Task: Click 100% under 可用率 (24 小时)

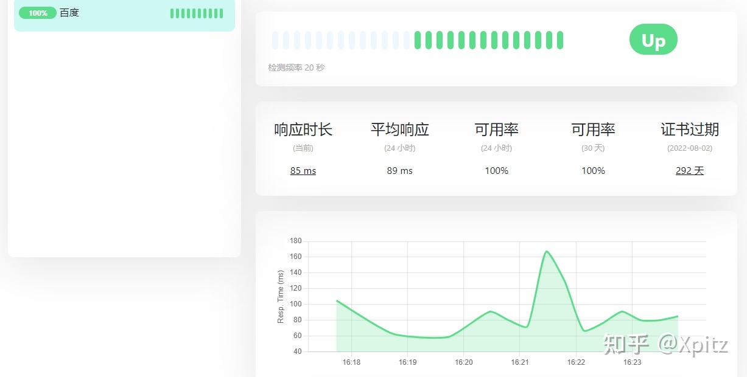Action: [x=497, y=171]
